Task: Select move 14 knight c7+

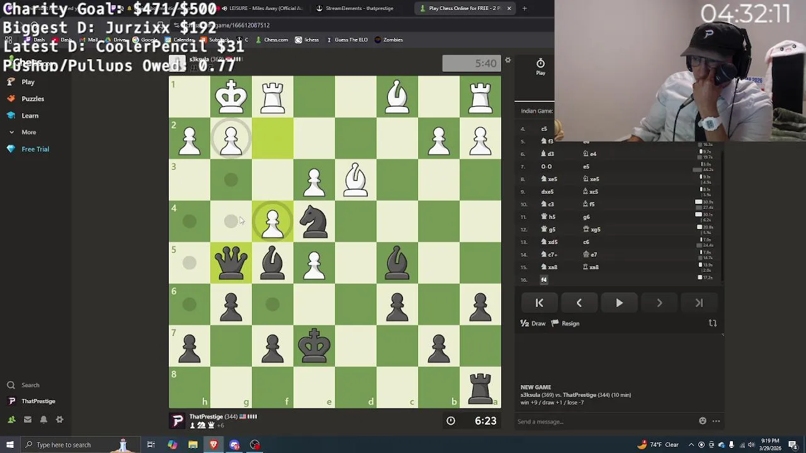Action: tap(549, 255)
